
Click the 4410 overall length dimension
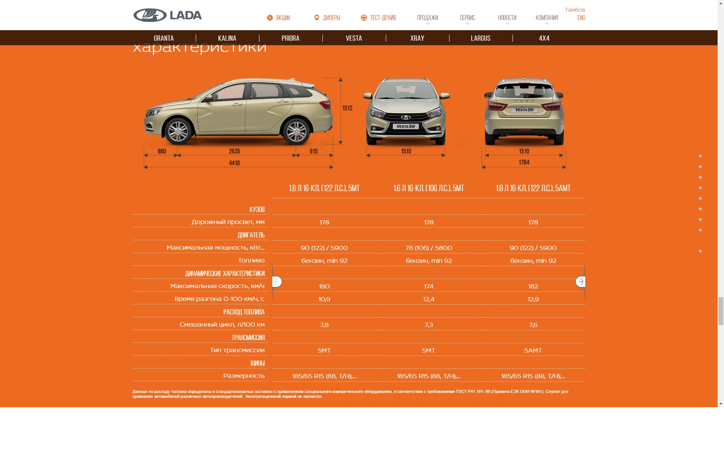[234, 163]
